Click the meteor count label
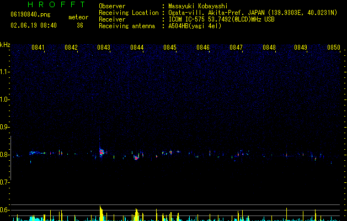This screenshot has height=221, width=347. (x=78, y=17)
